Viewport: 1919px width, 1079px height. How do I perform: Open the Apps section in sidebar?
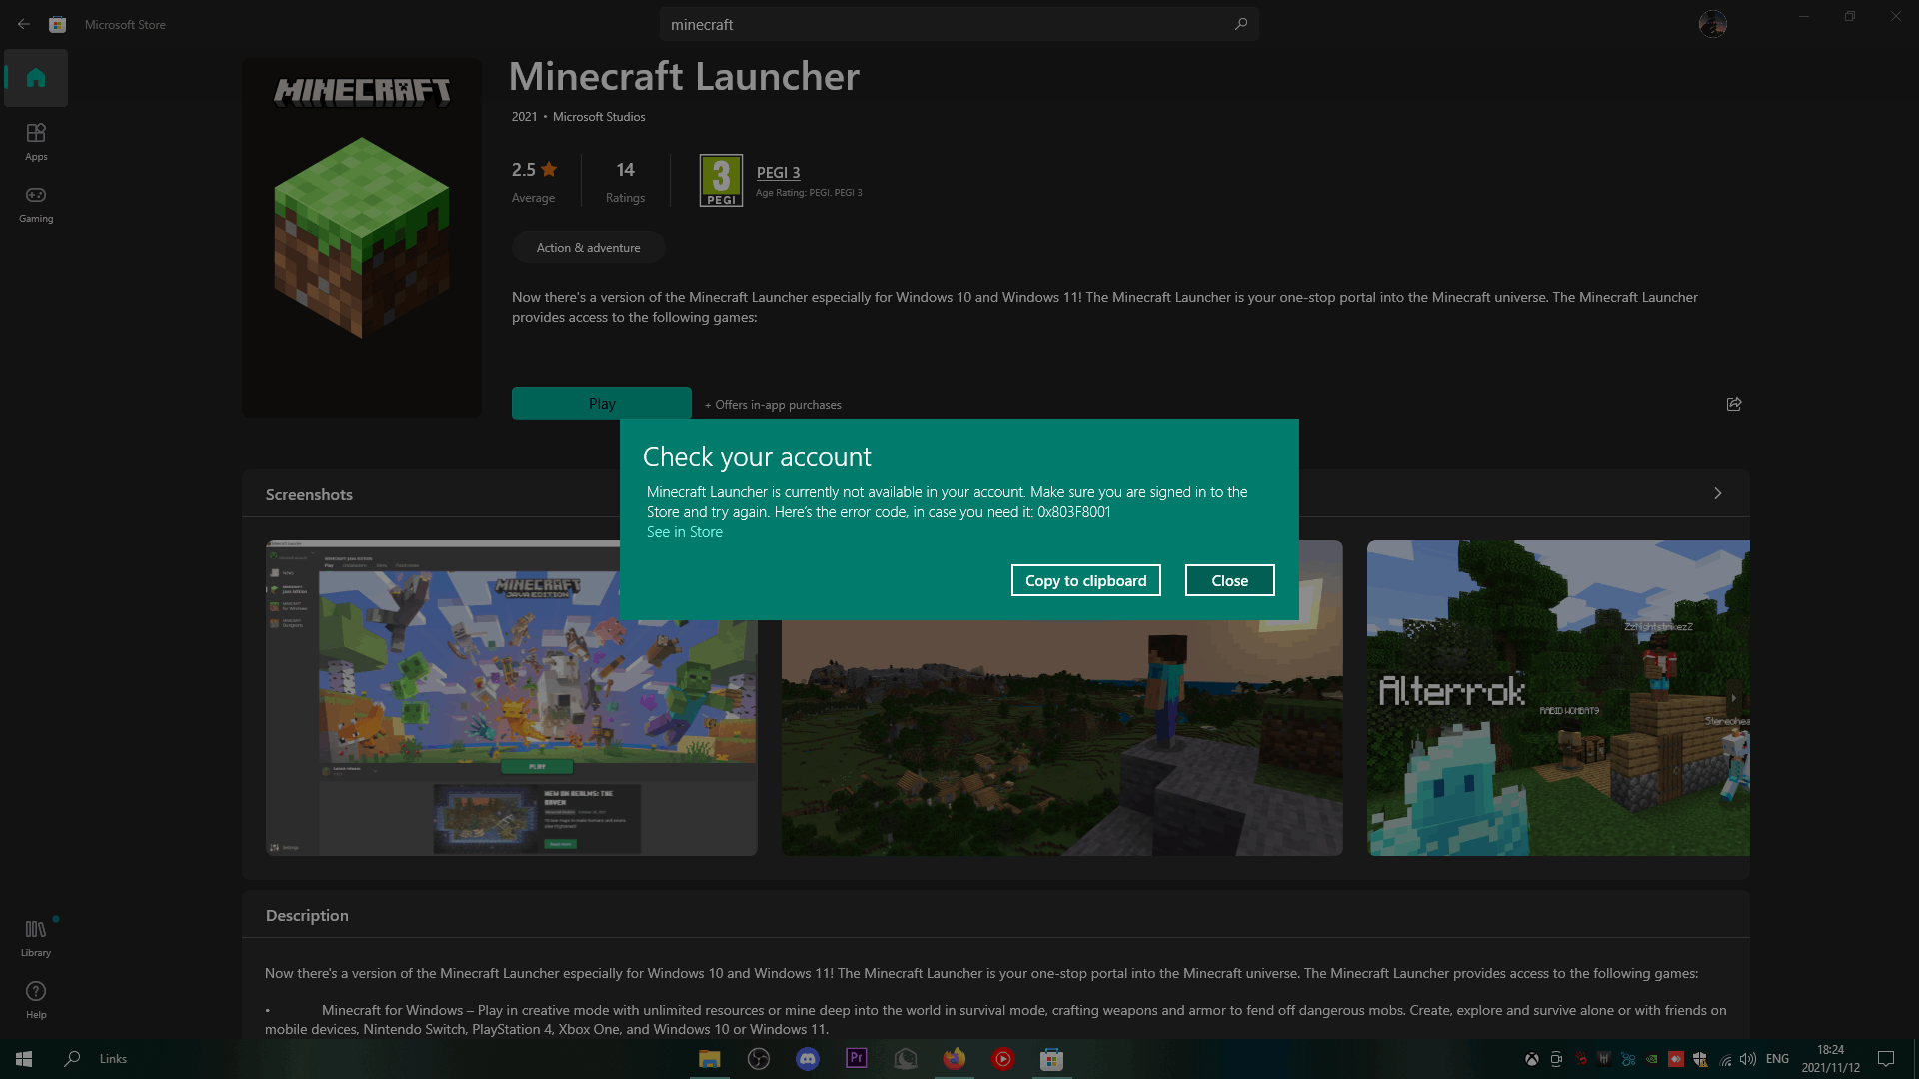pyautogui.click(x=36, y=142)
